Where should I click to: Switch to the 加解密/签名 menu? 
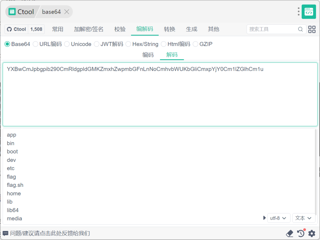pos(88,29)
